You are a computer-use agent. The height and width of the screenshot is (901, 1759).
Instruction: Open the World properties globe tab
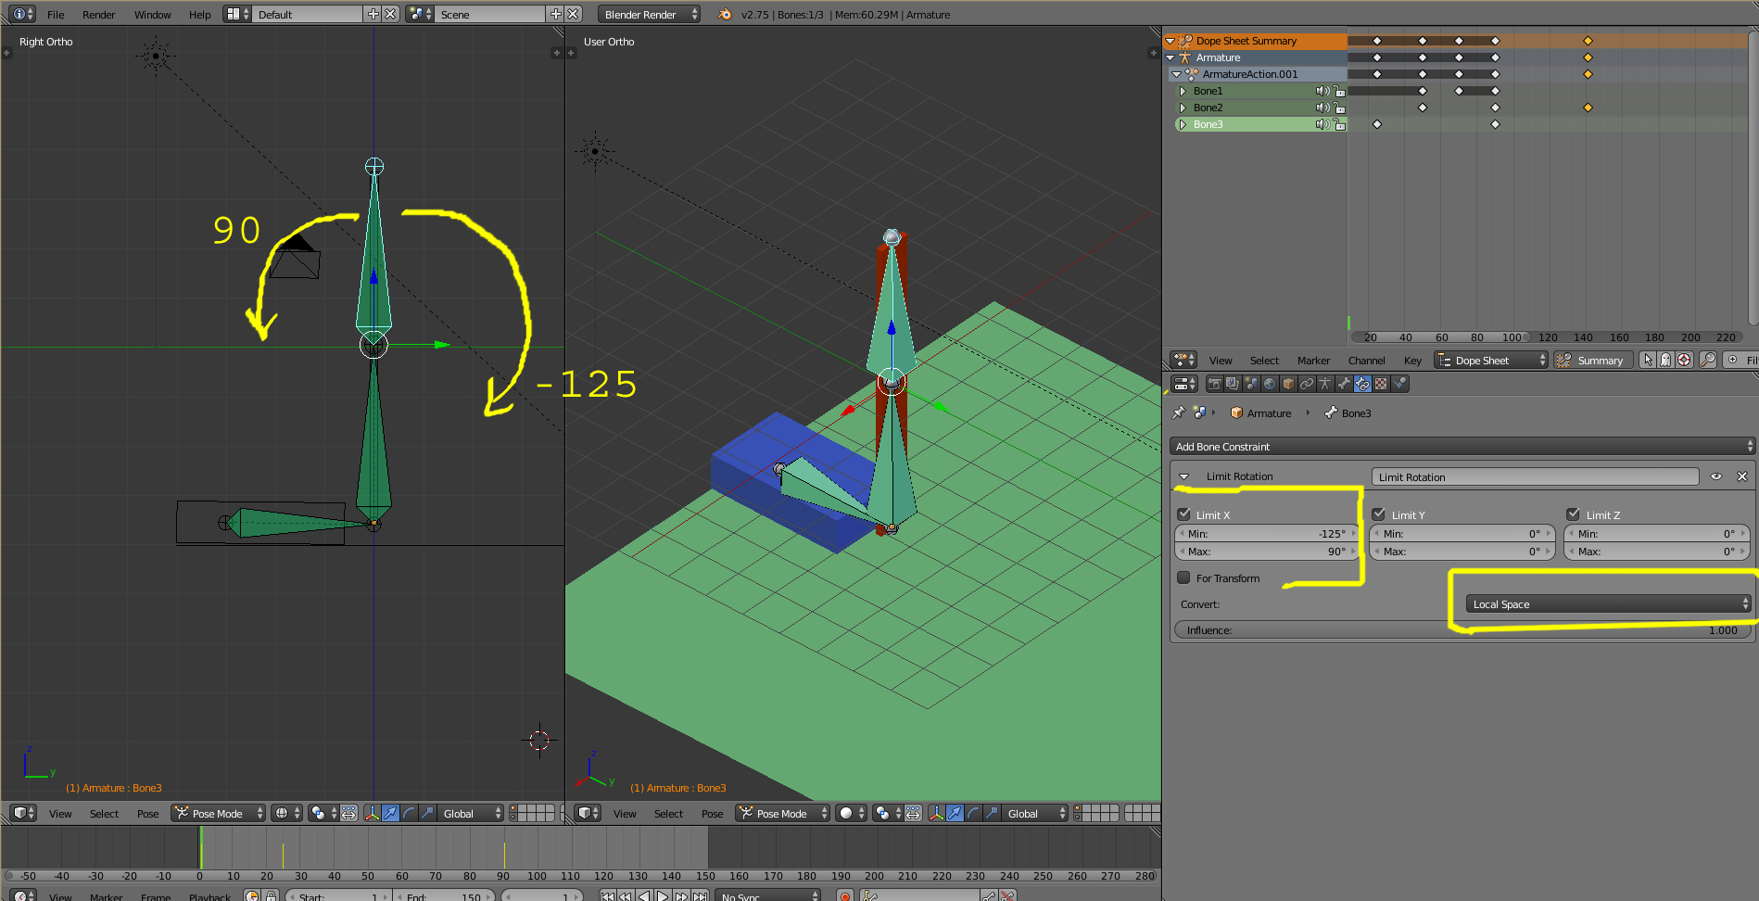tap(1270, 384)
